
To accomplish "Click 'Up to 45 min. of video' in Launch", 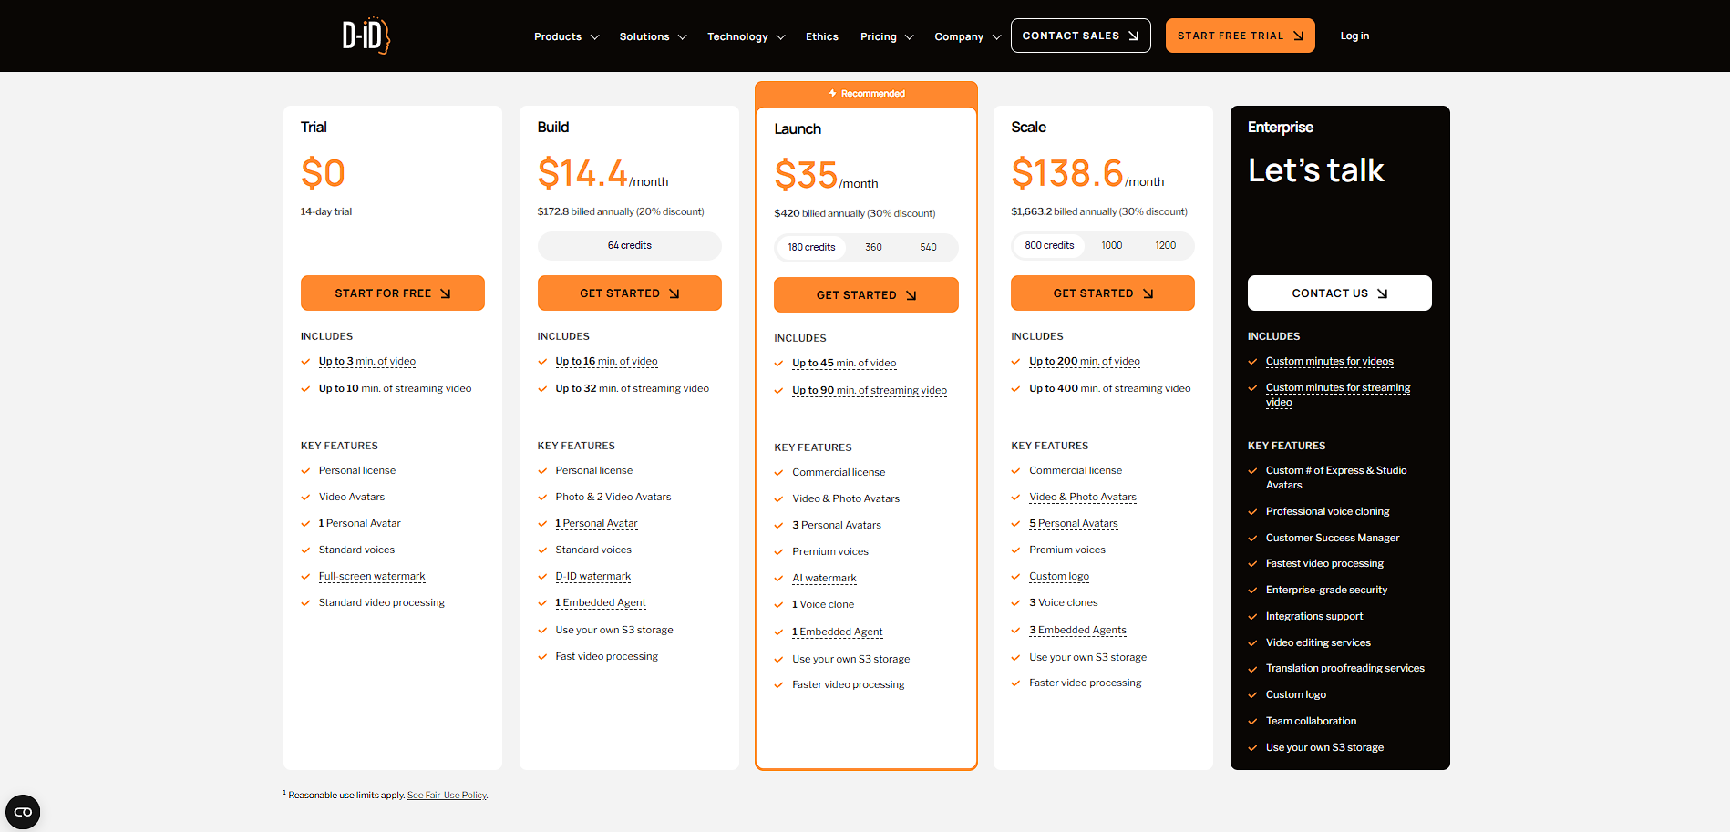I will (844, 363).
